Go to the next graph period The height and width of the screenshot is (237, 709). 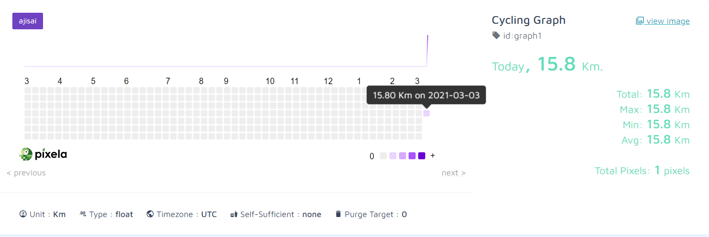pyautogui.click(x=453, y=173)
